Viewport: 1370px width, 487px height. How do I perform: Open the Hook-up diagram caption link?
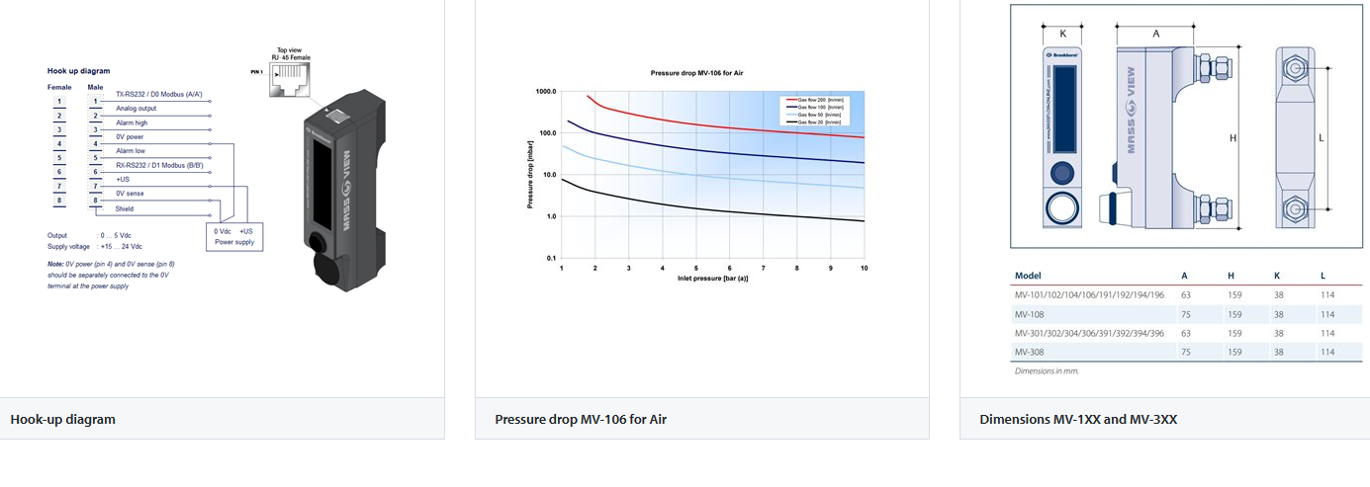tap(63, 419)
